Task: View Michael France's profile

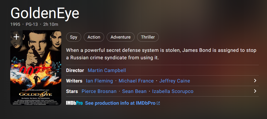Action: pyautogui.click(x=136, y=81)
